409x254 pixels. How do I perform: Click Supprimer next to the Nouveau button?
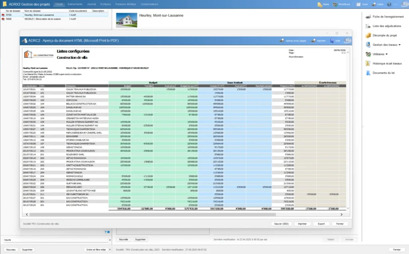(28, 250)
